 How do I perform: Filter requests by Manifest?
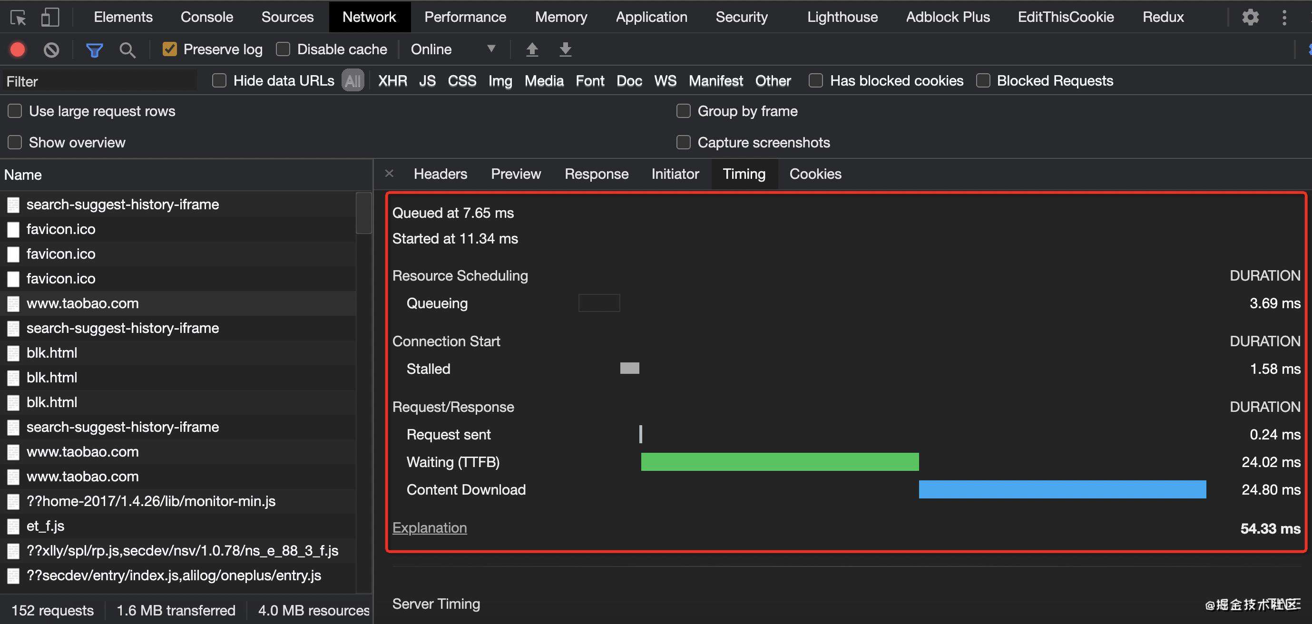click(715, 80)
